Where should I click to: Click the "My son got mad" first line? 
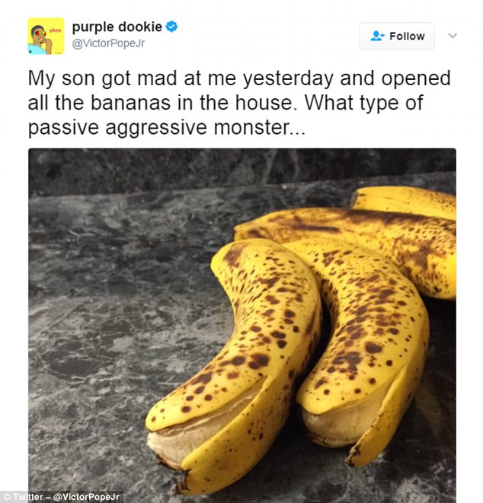[239, 78]
